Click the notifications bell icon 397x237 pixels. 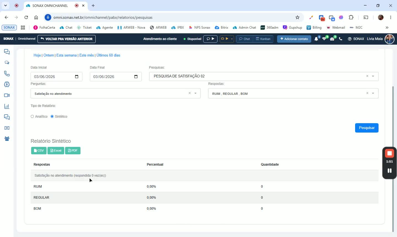(316, 39)
